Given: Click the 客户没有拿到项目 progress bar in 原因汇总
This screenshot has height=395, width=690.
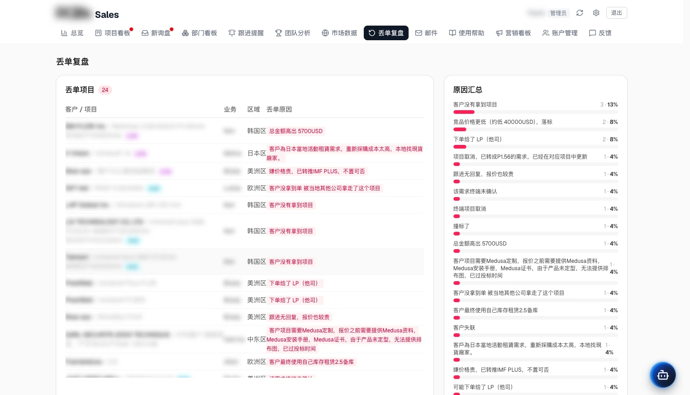Looking at the screenshot, I should 535,112.
